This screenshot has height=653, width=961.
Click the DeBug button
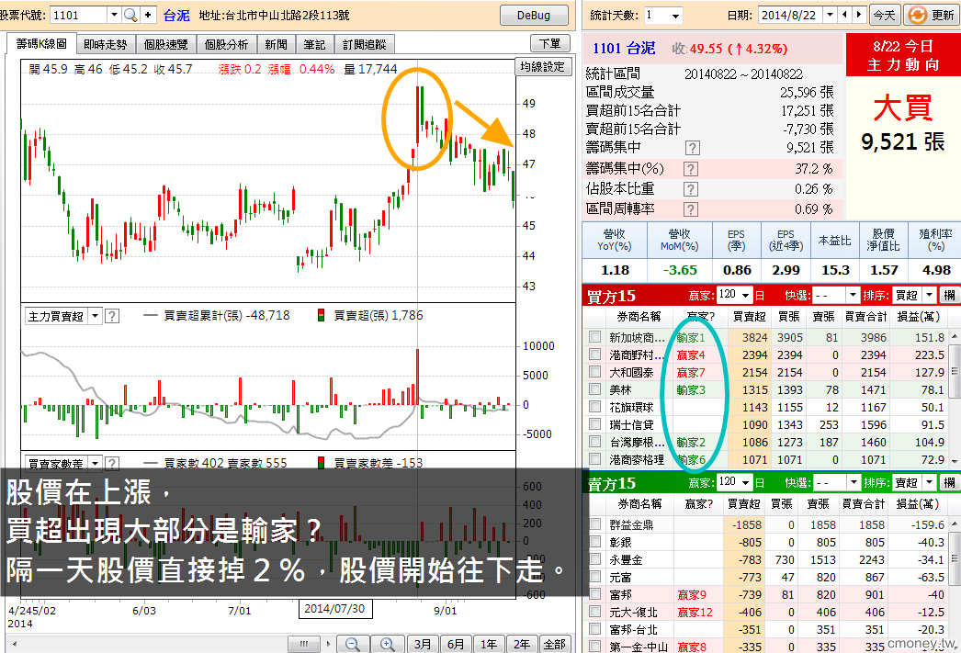[x=533, y=16]
